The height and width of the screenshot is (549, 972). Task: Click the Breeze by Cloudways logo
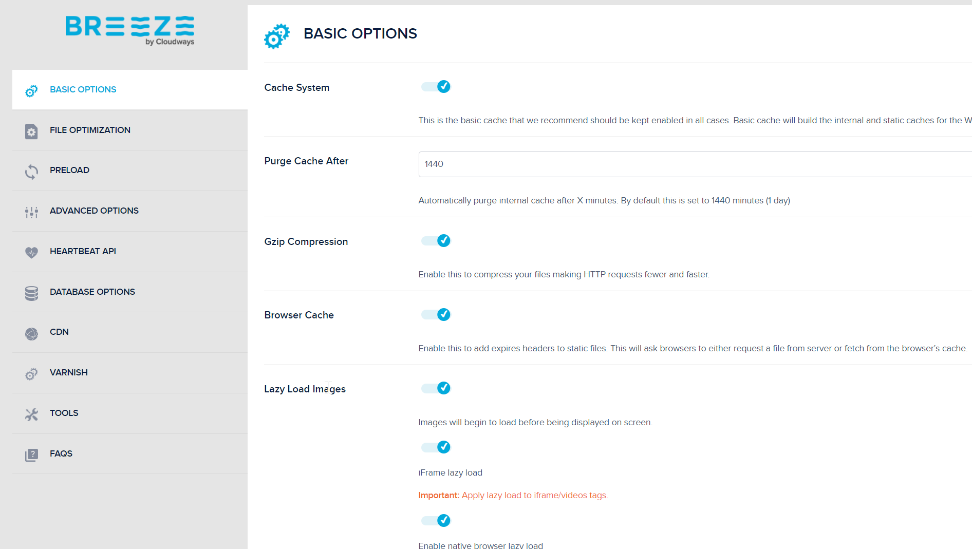click(130, 30)
